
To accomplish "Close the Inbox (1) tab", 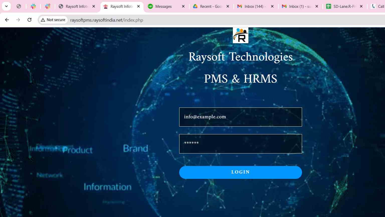I will tap(317, 6).
